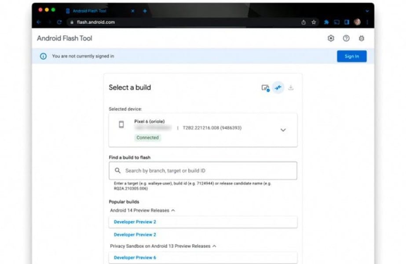
Task: Select the Developer Preview 6 build
Action: [x=135, y=257]
